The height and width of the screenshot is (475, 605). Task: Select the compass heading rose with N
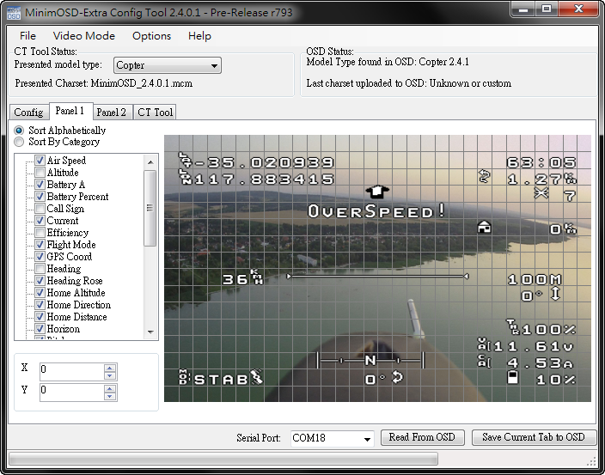[370, 361]
